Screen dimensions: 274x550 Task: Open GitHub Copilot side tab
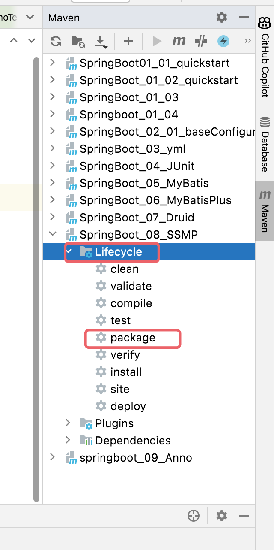pyautogui.click(x=265, y=58)
